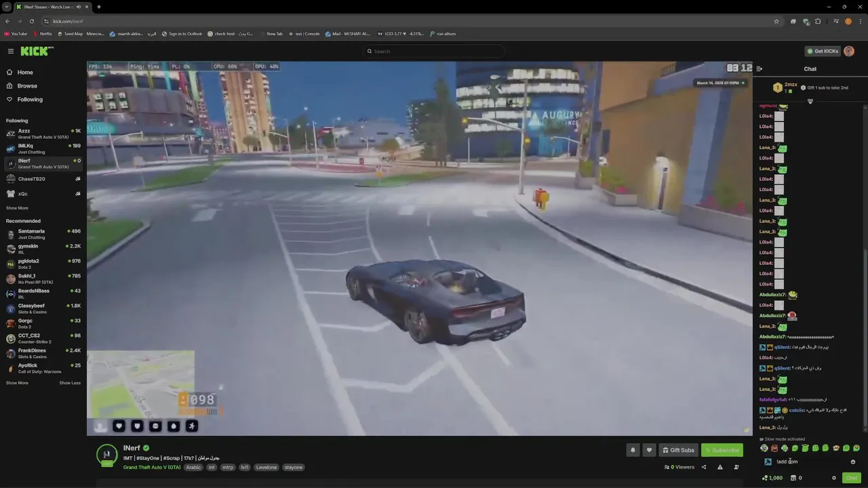868x488 pixels.
Task: Open Sukhi_1 recommended channel
Action: 43,279
